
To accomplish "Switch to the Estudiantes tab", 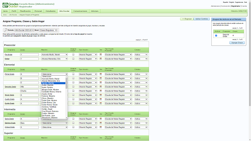I will 51,11.
